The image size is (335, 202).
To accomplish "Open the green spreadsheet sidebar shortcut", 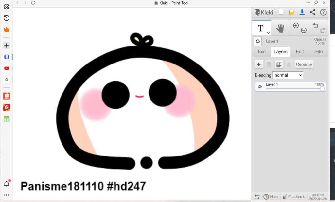I will pos(7,119).
